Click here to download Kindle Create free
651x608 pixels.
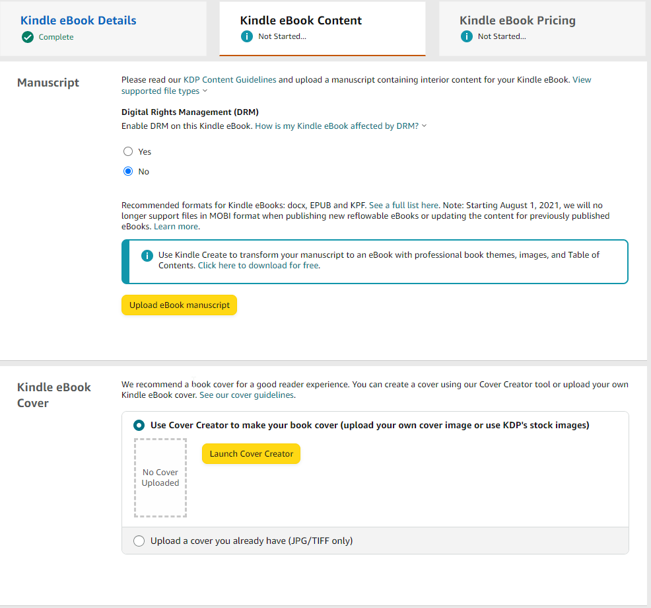(258, 266)
